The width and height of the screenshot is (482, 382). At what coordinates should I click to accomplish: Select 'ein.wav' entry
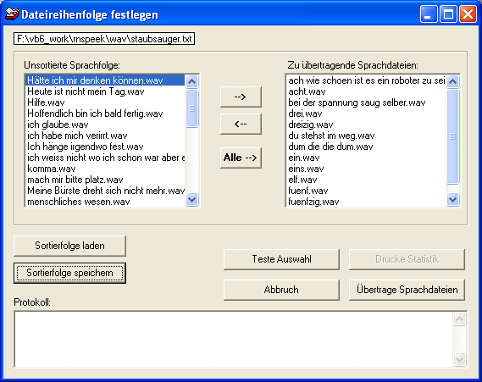click(366, 158)
